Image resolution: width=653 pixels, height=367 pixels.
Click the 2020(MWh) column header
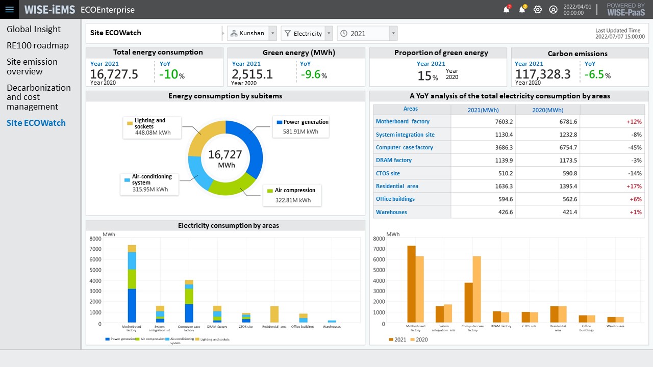click(548, 110)
